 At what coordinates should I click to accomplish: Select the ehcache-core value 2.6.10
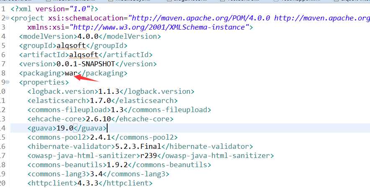pos(98,119)
